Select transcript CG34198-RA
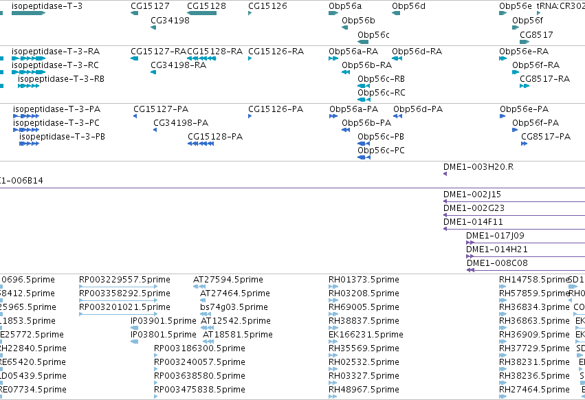The height and width of the screenshot is (400, 585). 178,65
